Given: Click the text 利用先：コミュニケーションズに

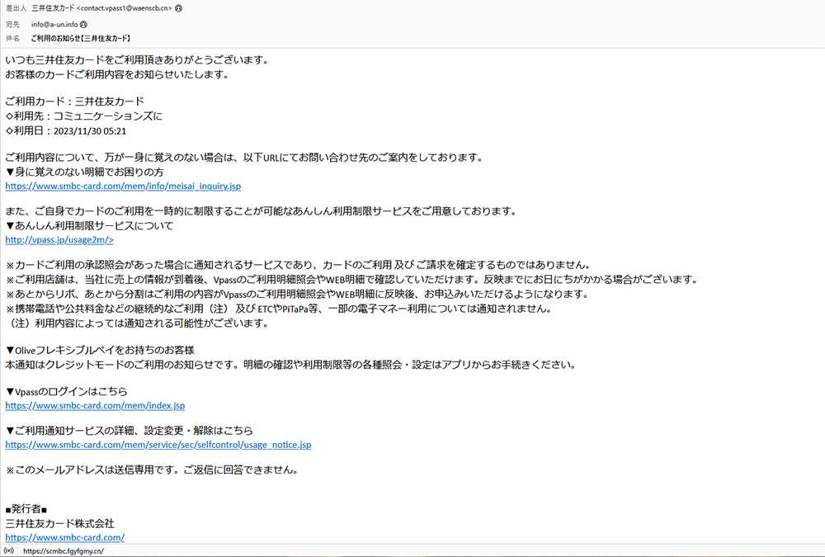Looking at the screenshot, I should pyautogui.click(x=84, y=116).
